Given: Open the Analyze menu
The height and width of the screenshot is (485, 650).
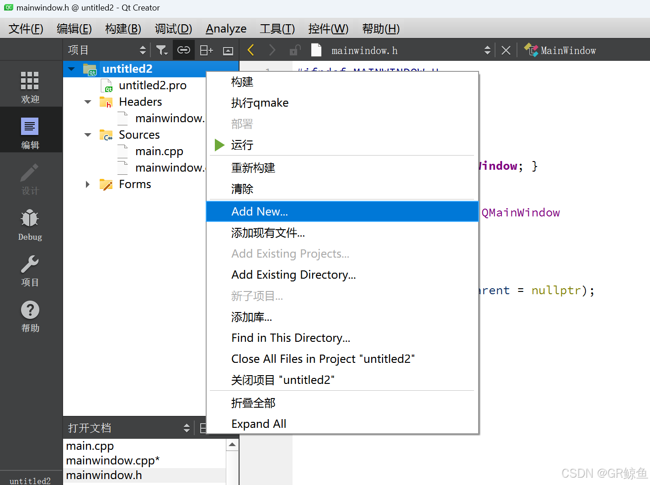Looking at the screenshot, I should (226, 29).
